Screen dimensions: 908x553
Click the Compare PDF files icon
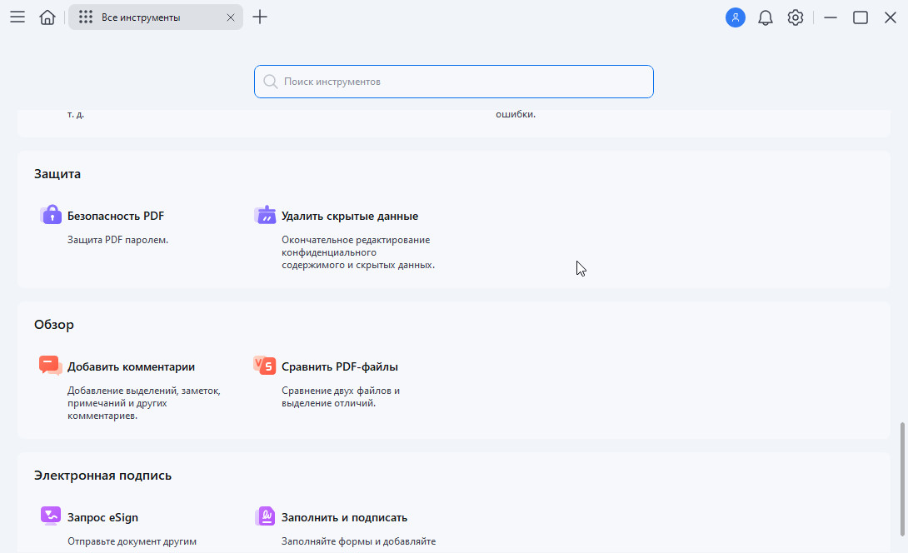tap(265, 366)
